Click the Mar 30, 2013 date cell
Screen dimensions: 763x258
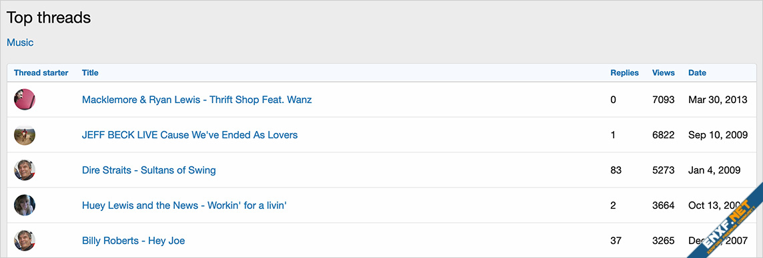717,100
